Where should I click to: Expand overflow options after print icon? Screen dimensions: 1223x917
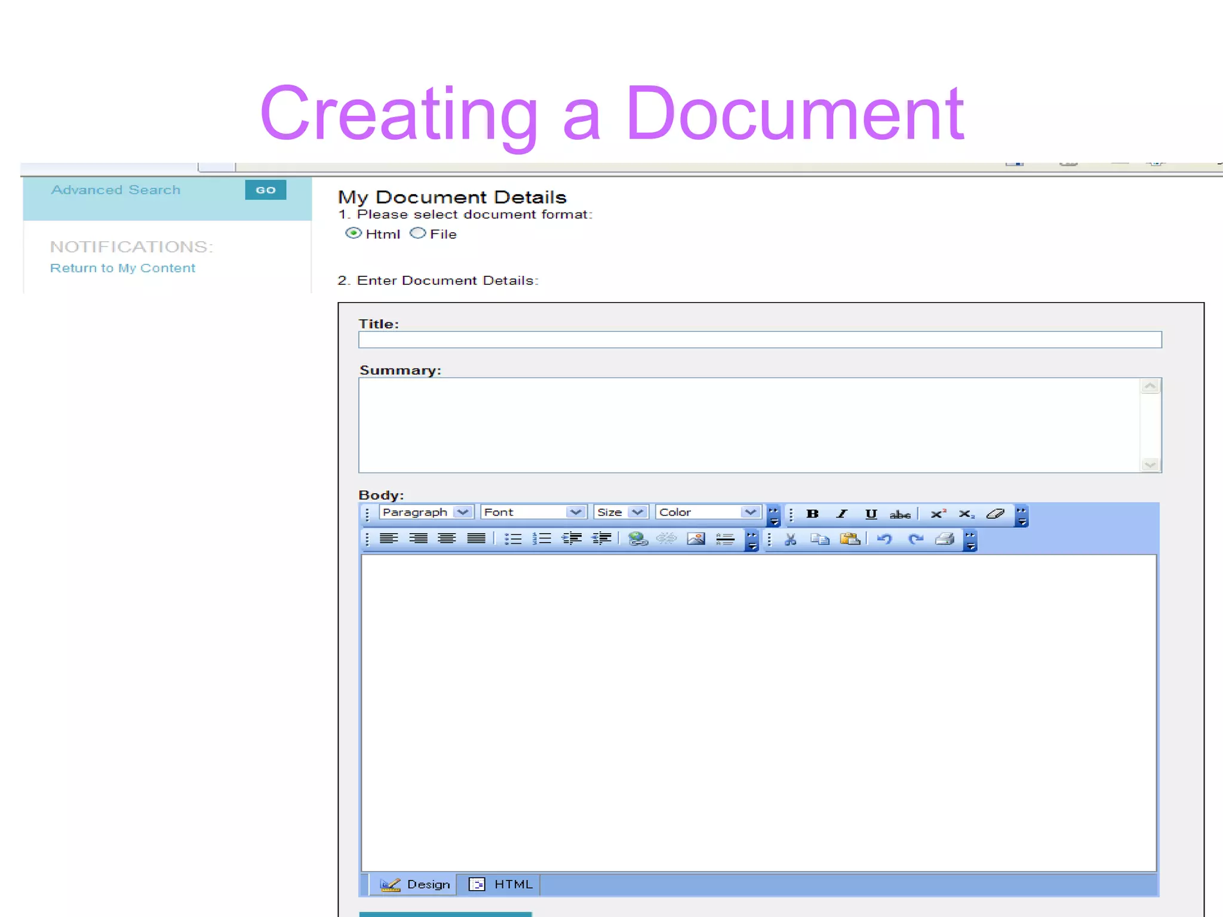click(970, 540)
